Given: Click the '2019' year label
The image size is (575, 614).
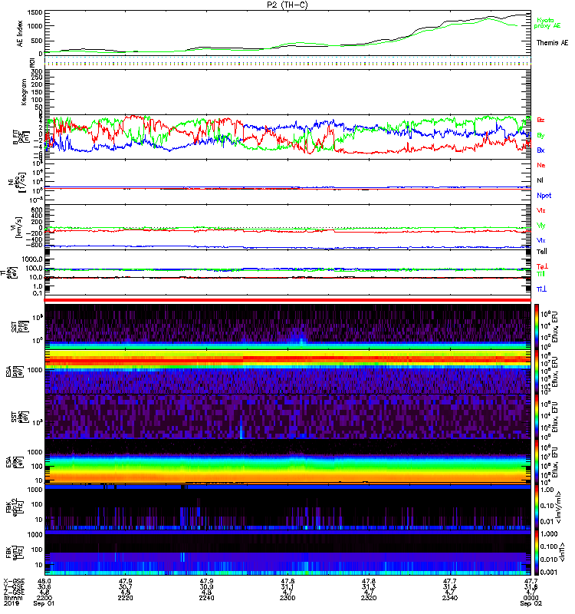Looking at the screenshot, I should [11, 603].
